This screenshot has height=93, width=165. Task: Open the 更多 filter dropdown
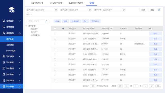(x=29, y=14)
